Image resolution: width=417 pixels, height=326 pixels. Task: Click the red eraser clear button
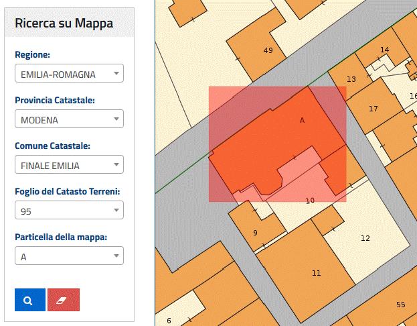pos(64,300)
